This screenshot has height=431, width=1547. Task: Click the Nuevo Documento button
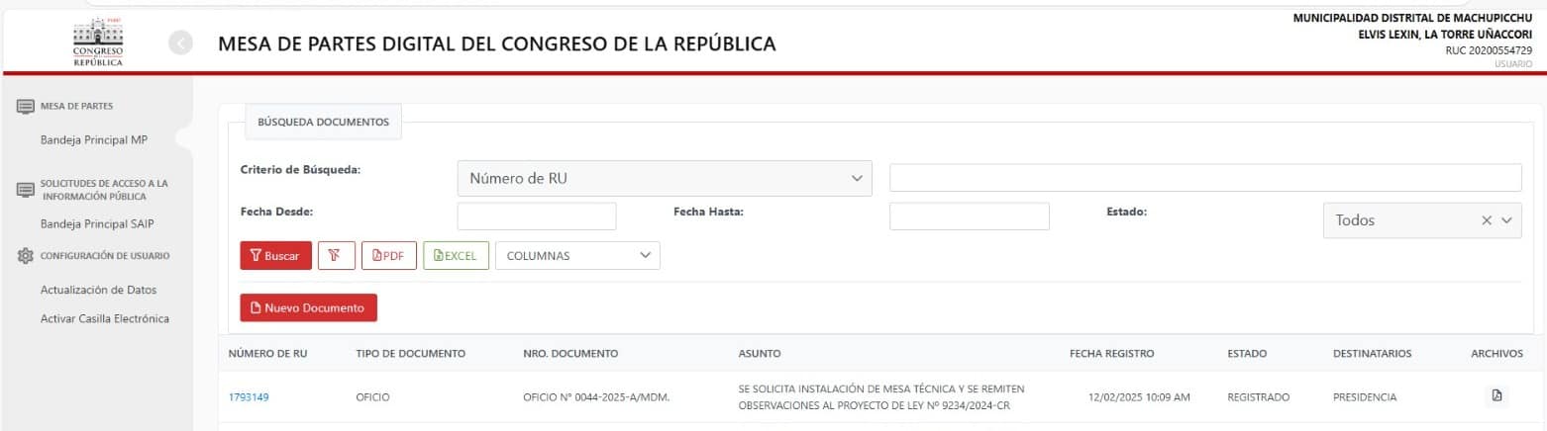pos(308,307)
